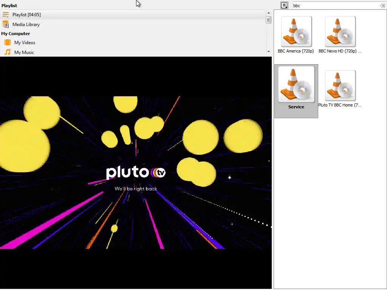
Task: Select the Service cone thumbnail
Action: 296,84
